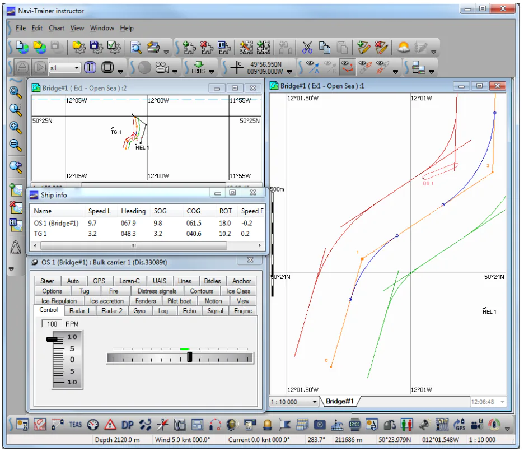Open the Anchor tab

242,281
